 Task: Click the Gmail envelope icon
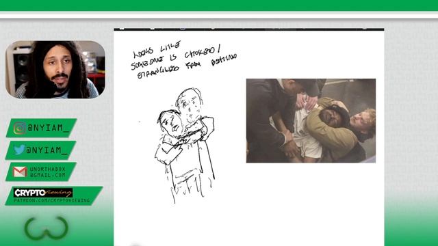(x=20, y=172)
